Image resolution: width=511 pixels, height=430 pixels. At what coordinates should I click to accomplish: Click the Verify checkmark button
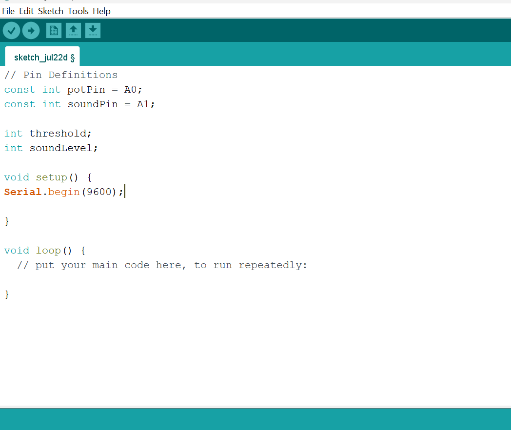point(11,31)
